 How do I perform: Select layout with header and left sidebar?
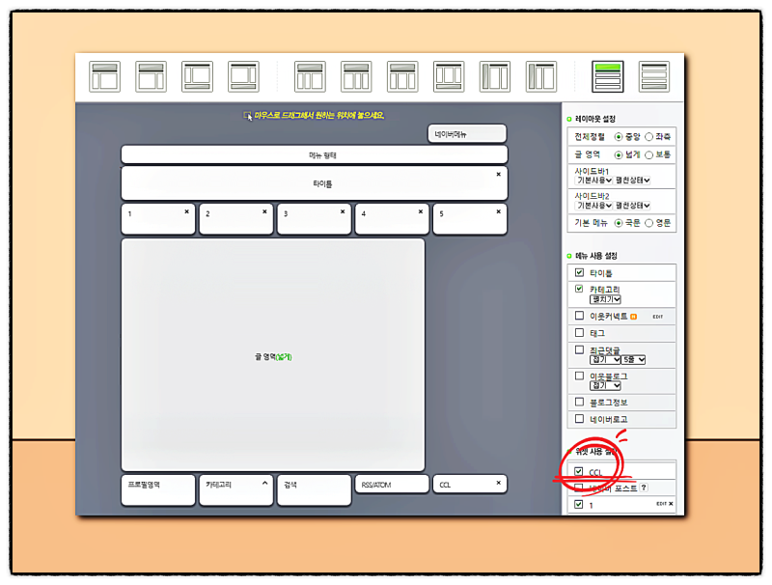click(104, 77)
